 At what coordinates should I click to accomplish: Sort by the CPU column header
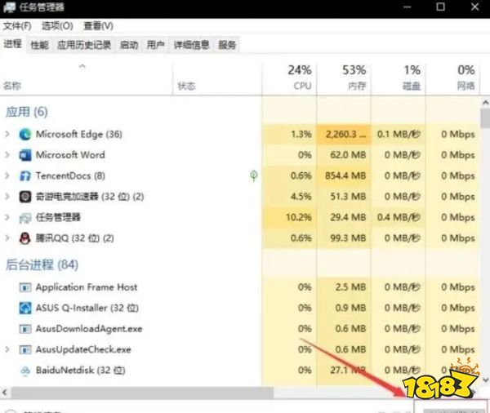(289, 78)
